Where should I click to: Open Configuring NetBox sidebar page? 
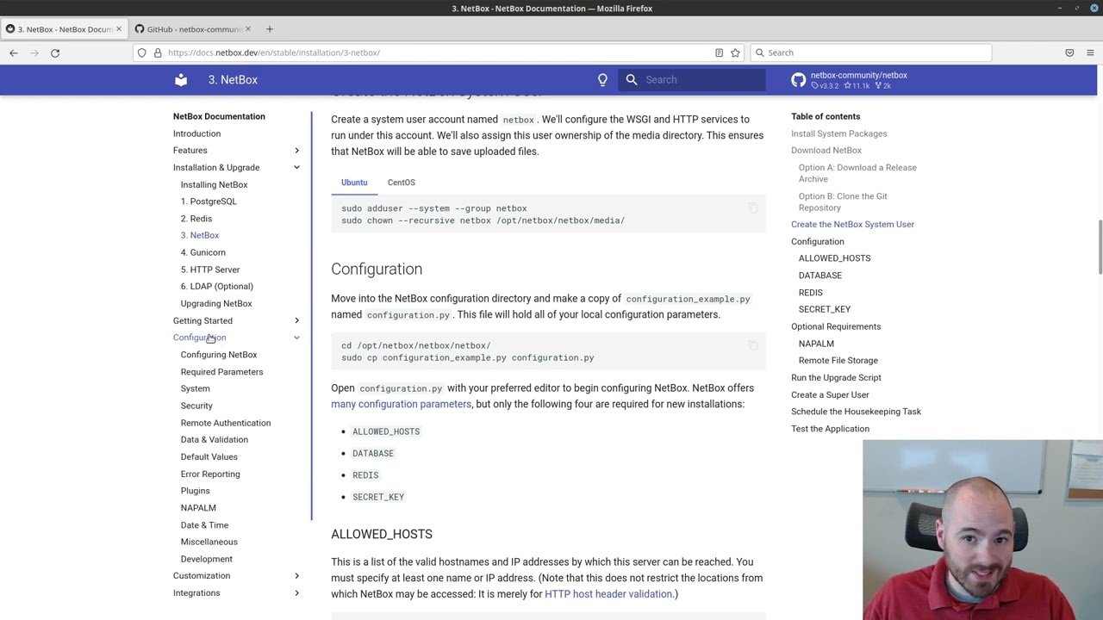219,355
